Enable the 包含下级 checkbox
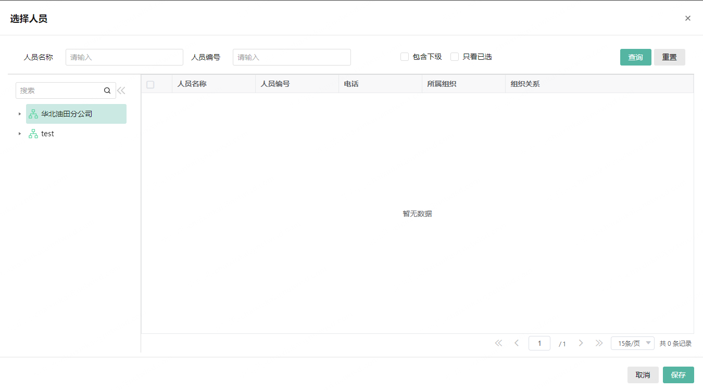Screen dimensions: 703x390 405,56
